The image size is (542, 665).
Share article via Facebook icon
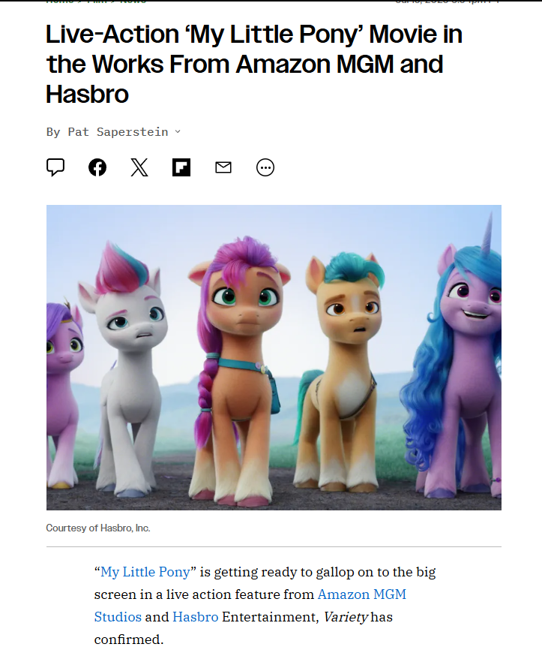point(97,167)
